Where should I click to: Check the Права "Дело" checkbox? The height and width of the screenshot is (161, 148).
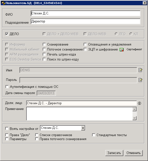click(x=7, y=135)
